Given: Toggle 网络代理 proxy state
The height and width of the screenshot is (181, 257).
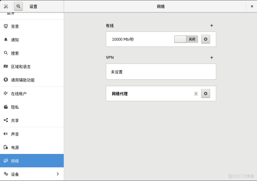Looking at the screenshot, I should 196,93.
